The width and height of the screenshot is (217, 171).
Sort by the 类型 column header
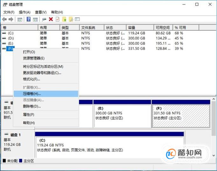tap(70, 28)
